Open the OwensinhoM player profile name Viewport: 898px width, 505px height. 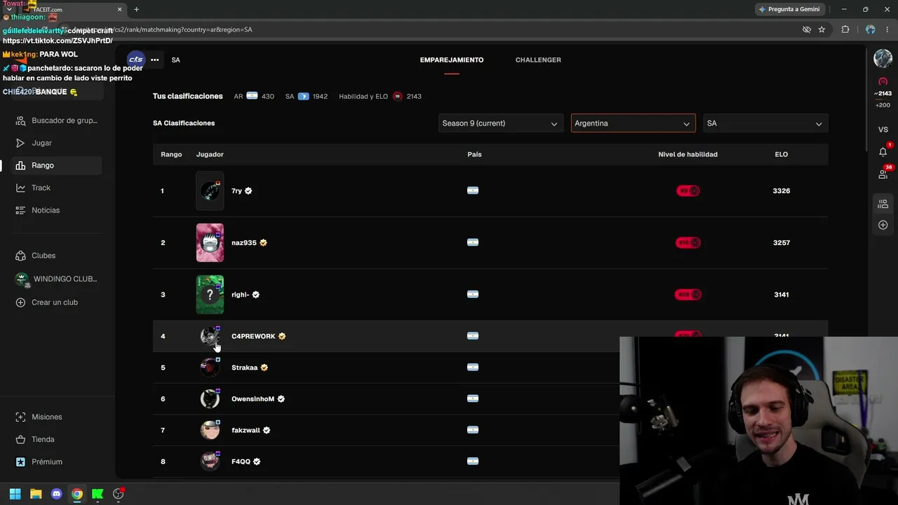[253, 399]
